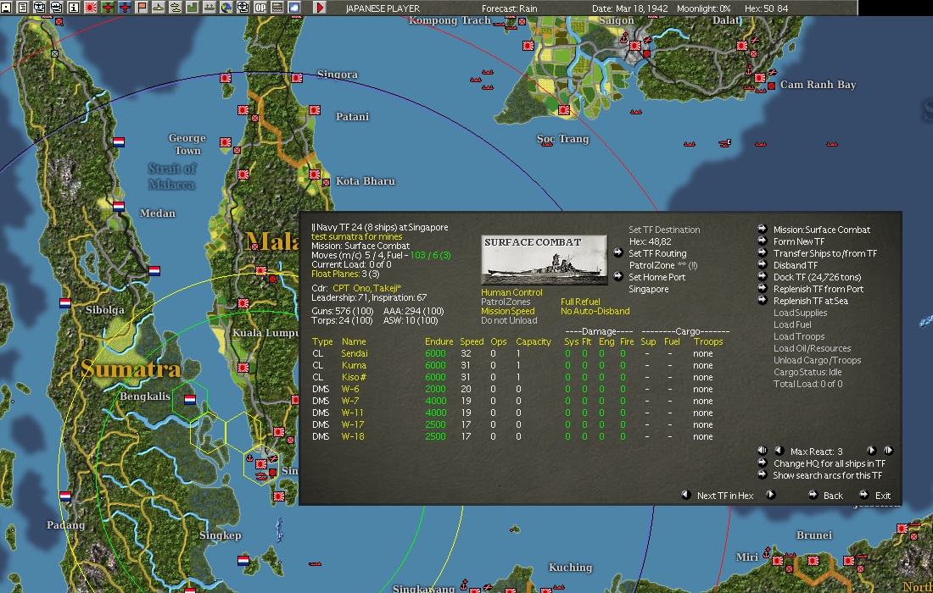Click the Surface Combat battleship image
The width and height of the screenshot is (933, 593).
544,260
